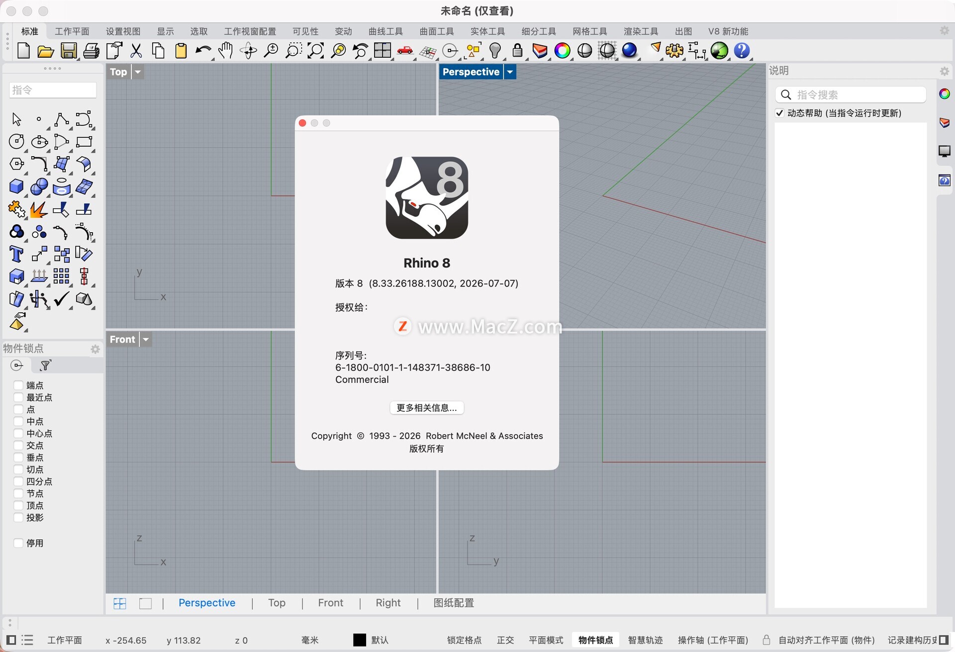Toggle the 中心点 snap checkbox

click(x=18, y=434)
